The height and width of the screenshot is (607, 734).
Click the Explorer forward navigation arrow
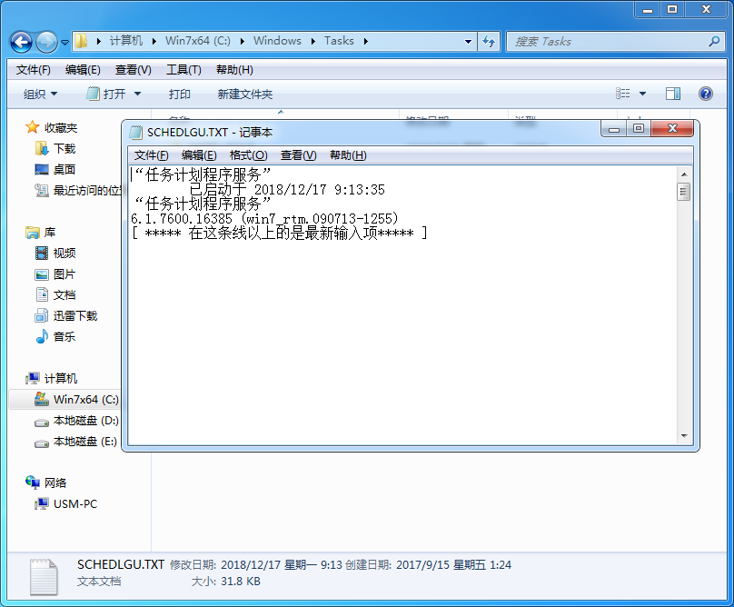(45, 41)
